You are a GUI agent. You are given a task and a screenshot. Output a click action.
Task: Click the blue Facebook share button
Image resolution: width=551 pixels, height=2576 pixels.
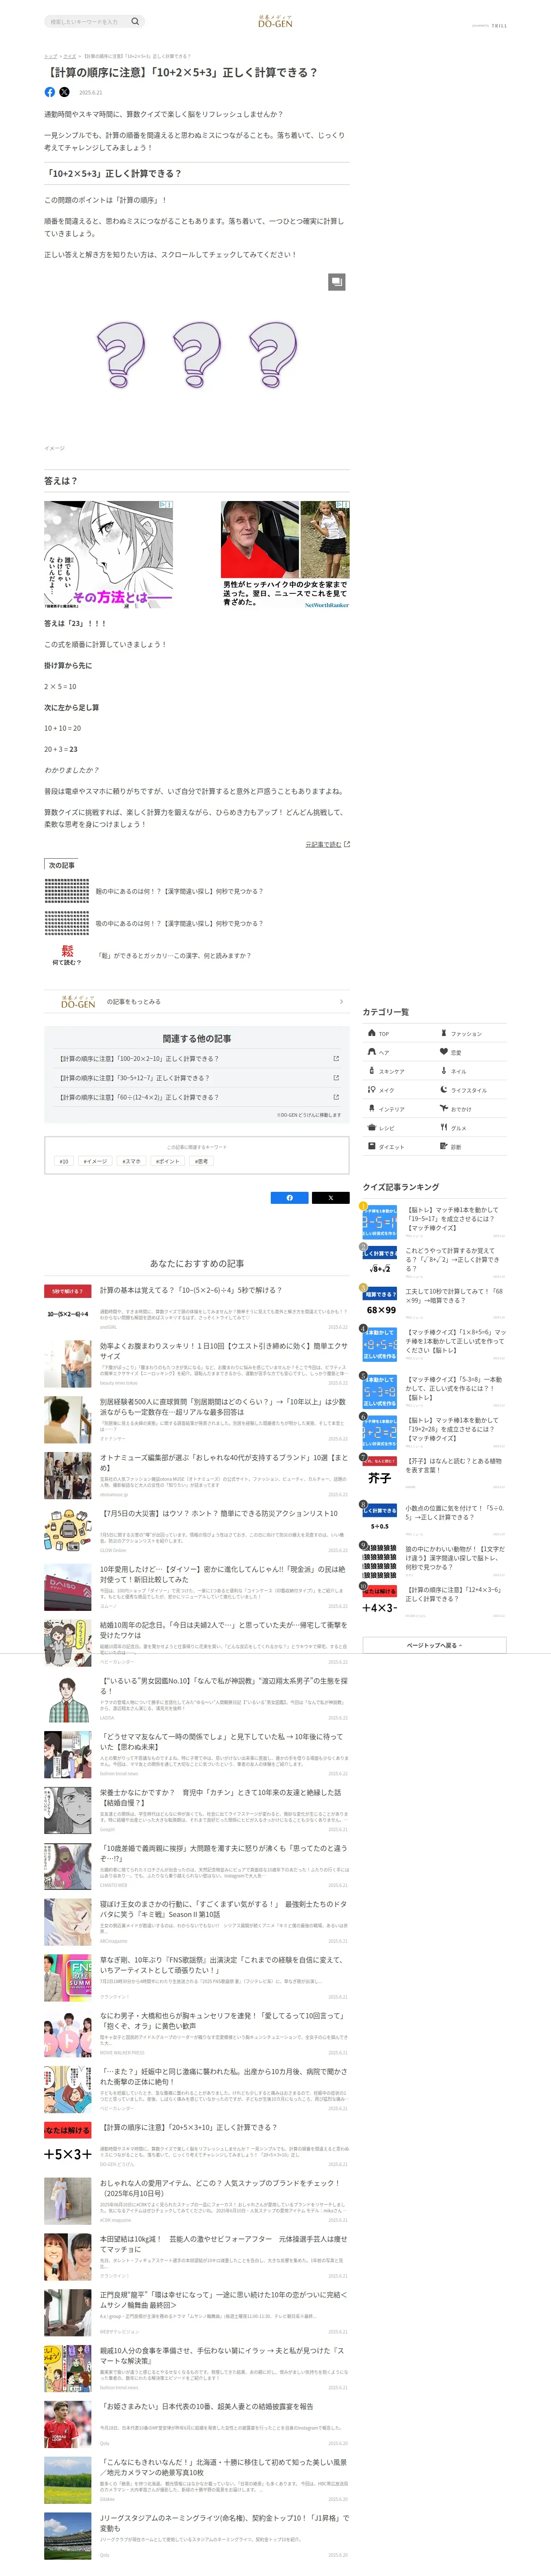click(290, 1197)
